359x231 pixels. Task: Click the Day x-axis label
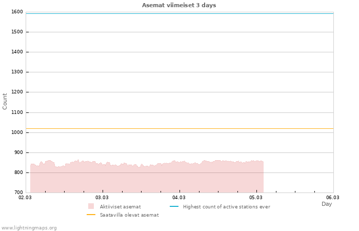(x=327, y=204)
